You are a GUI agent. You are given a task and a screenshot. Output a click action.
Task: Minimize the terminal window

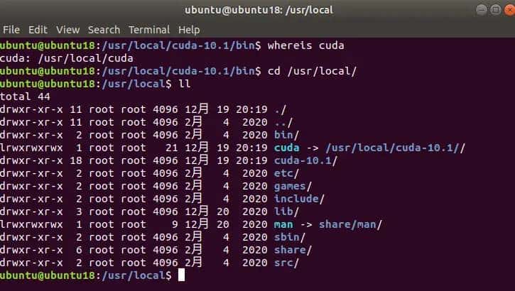point(482,10)
